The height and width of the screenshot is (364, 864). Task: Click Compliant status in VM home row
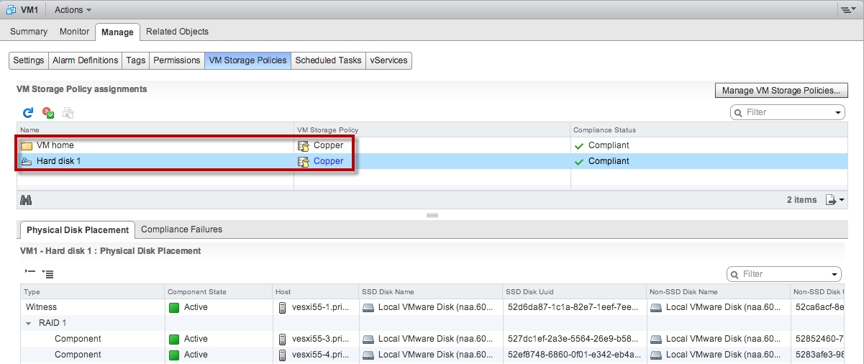609,145
